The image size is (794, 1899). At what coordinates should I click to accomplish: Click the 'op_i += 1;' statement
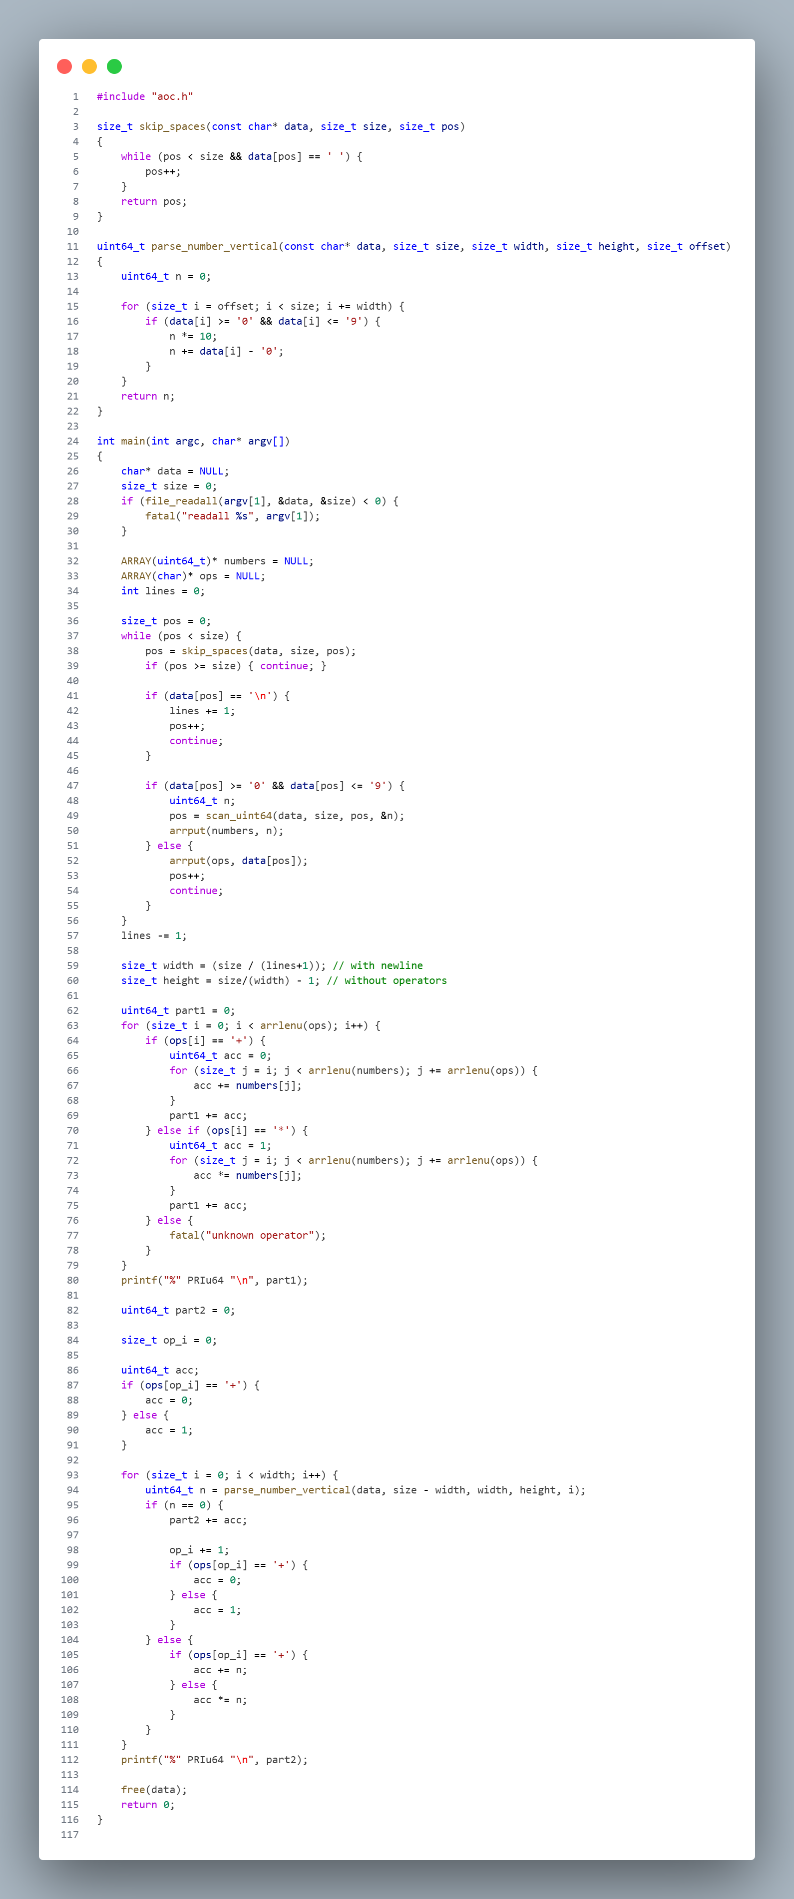199,1550
